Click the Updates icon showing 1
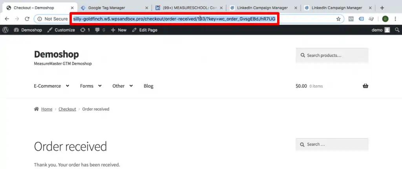This screenshot has height=169, width=402. [85, 30]
